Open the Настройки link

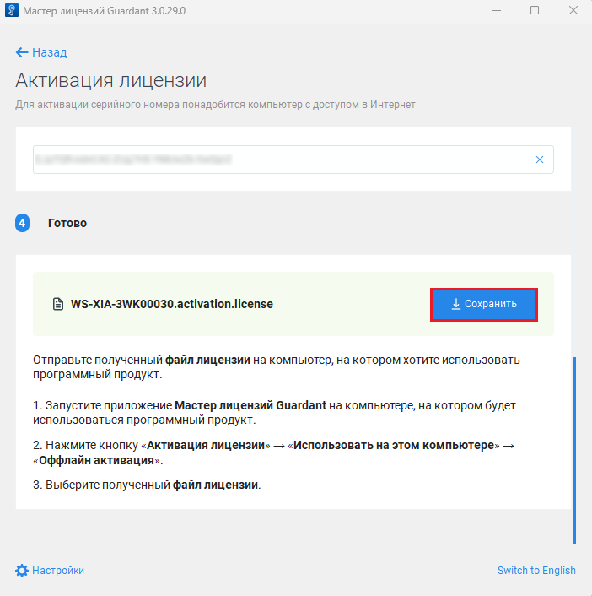pos(58,571)
